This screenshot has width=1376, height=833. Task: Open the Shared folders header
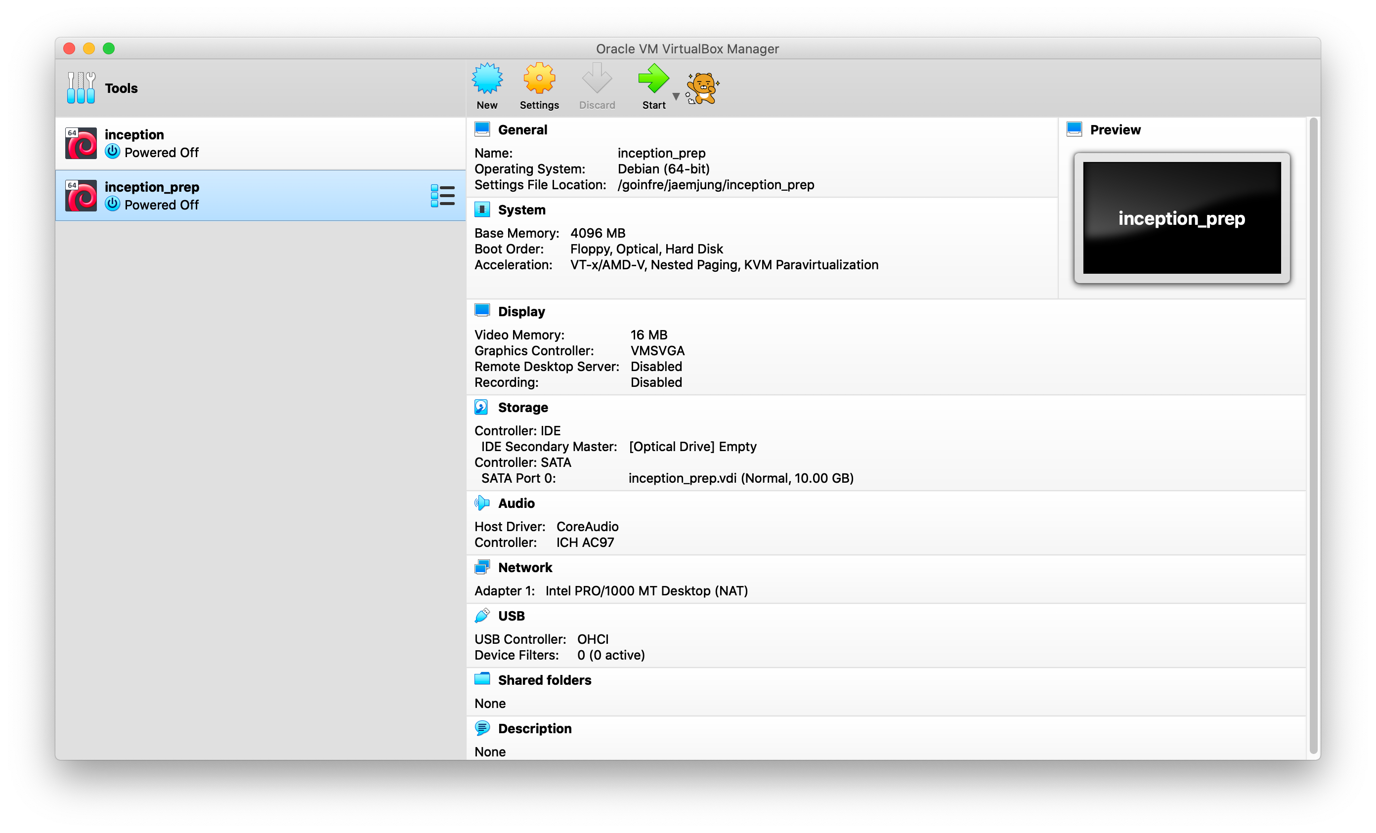pyautogui.click(x=545, y=680)
